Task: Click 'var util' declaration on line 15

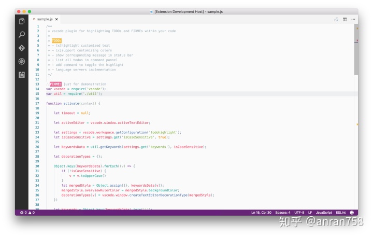Action: [x=54, y=94]
